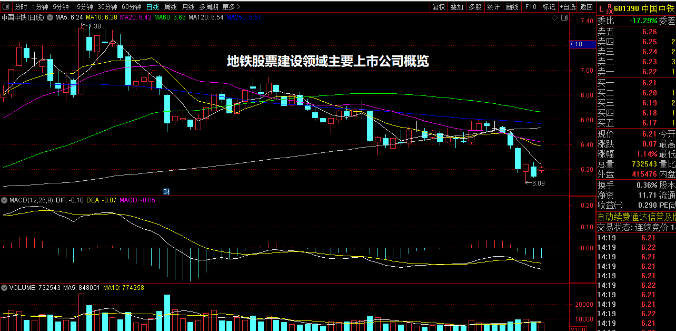Click the L margin-trading badge in the header
676x331 pixels.
click(x=601, y=8)
